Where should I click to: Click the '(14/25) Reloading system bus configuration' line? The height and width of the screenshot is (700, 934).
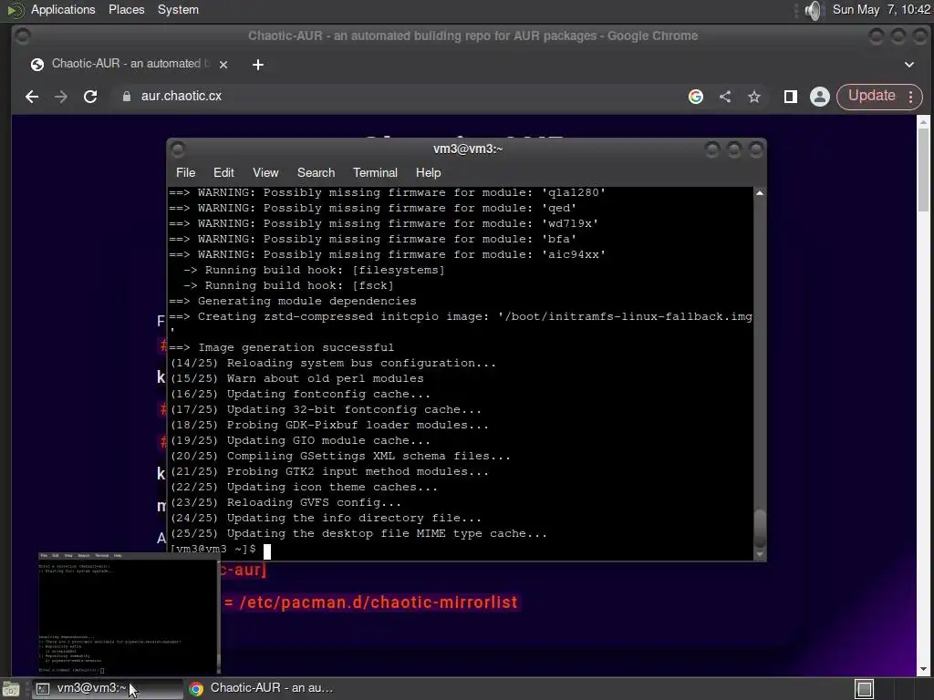(333, 363)
